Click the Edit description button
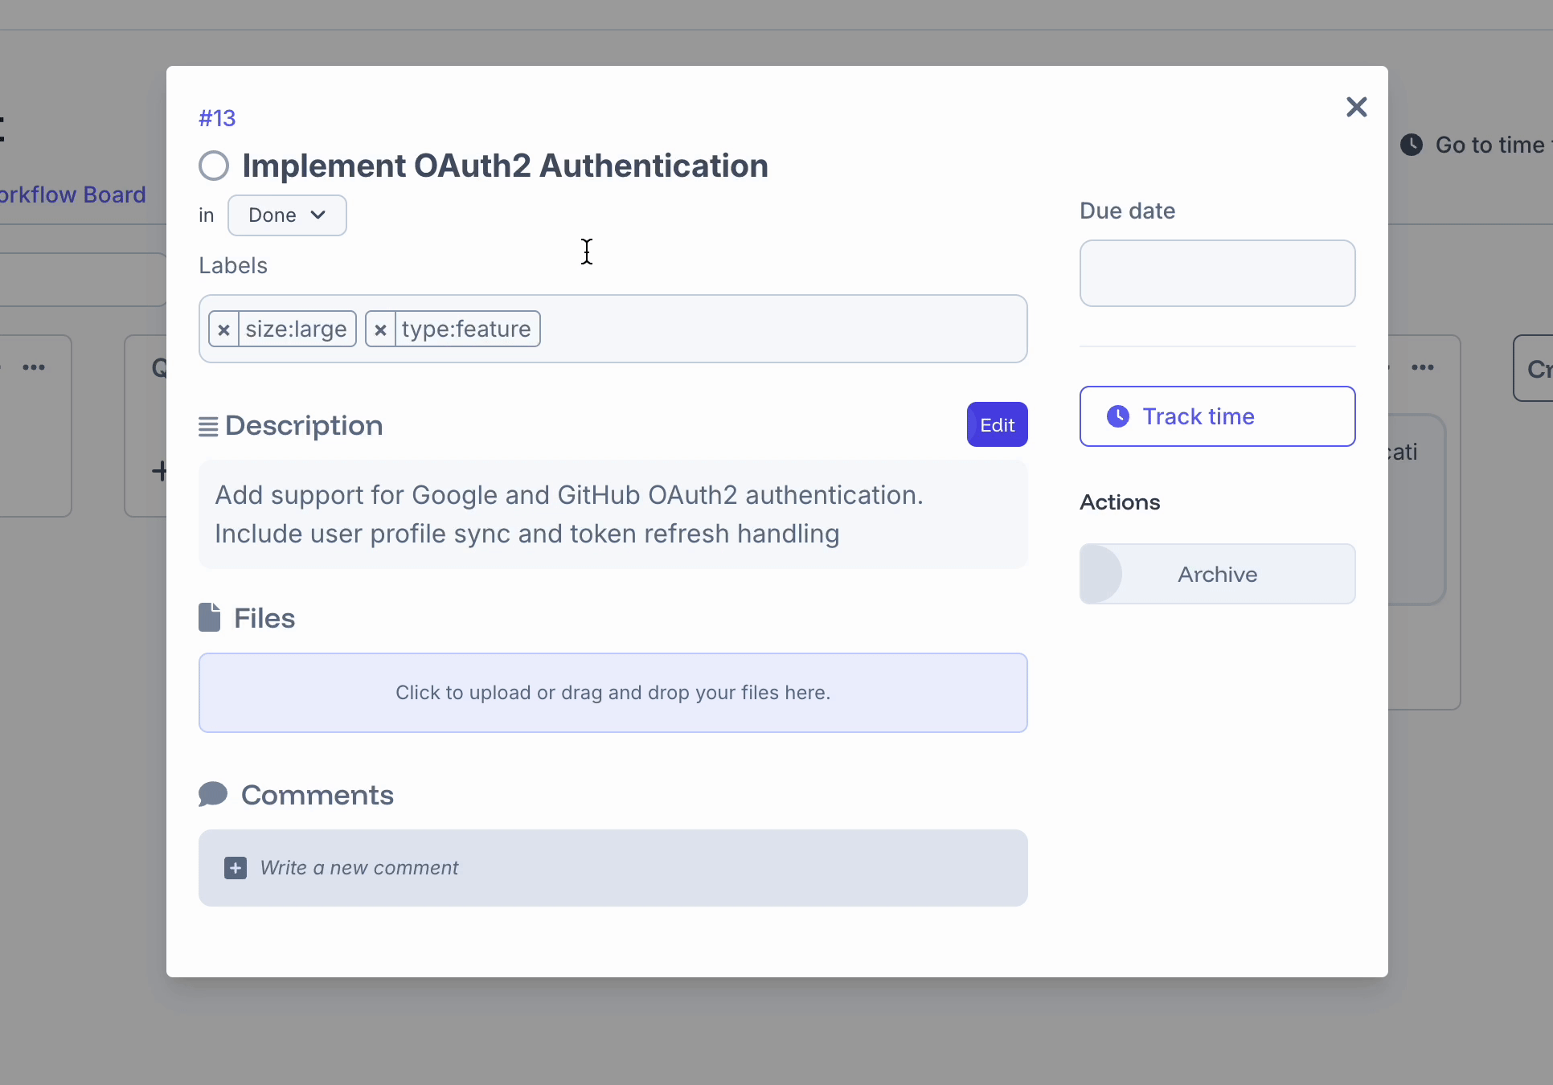1553x1085 pixels. tap(997, 424)
